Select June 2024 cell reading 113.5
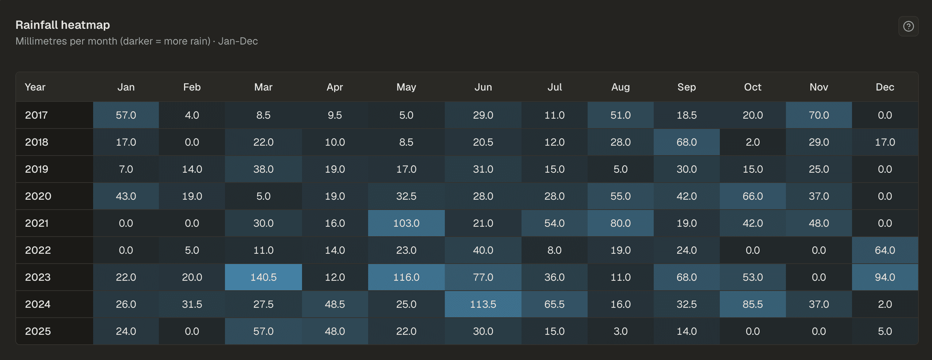The image size is (932, 360). 483,304
